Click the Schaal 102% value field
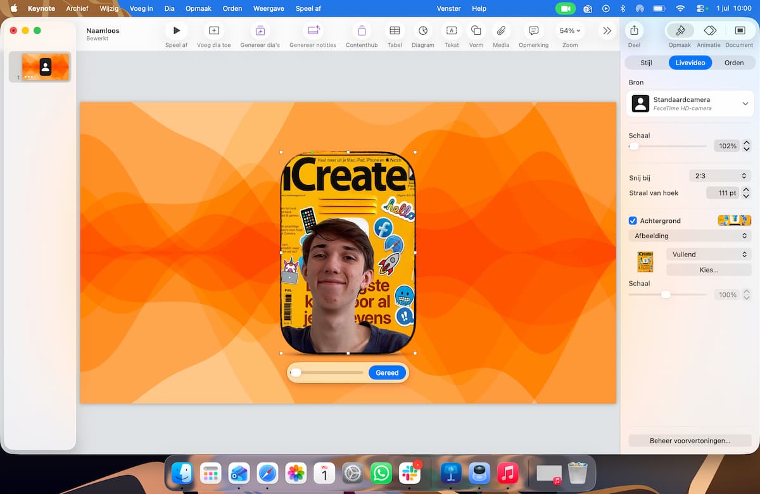This screenshot has height=494, width=760. [726, 146]
